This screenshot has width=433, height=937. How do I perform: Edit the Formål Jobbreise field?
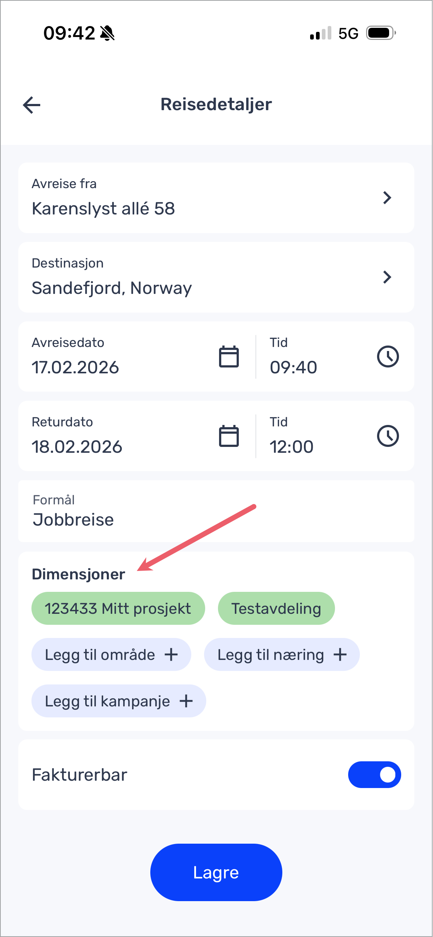point(73,519)
